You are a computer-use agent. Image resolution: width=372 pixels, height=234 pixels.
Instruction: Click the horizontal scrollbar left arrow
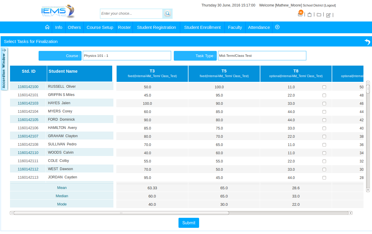pos(12,213)
